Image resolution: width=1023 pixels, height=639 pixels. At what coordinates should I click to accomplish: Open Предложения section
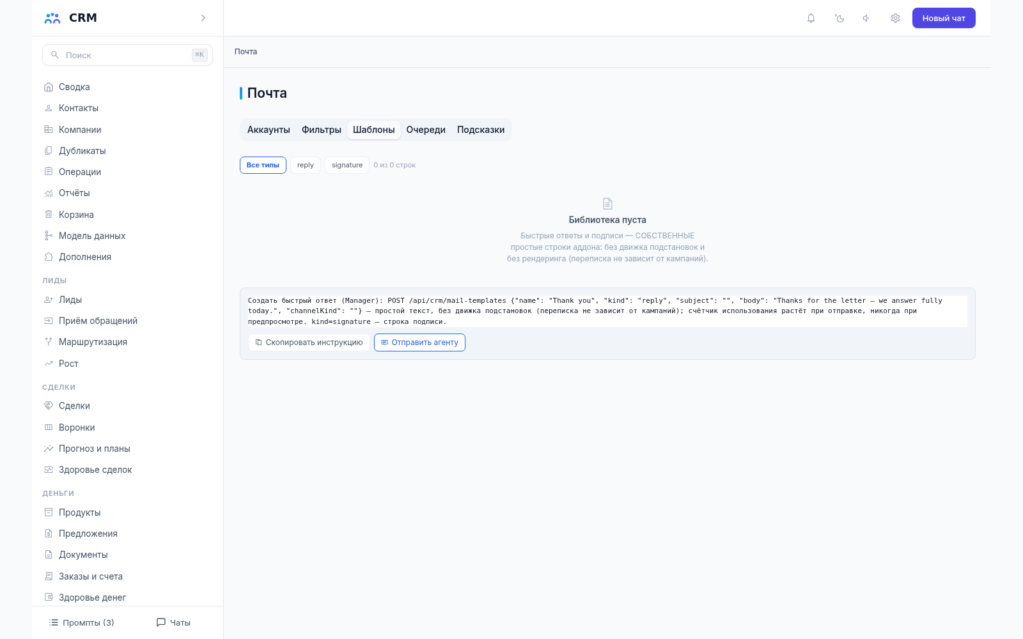(127, 534)
